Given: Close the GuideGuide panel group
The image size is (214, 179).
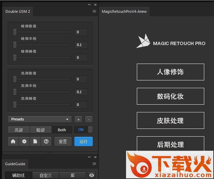Looking at the screenshot, I should point(95,157).
